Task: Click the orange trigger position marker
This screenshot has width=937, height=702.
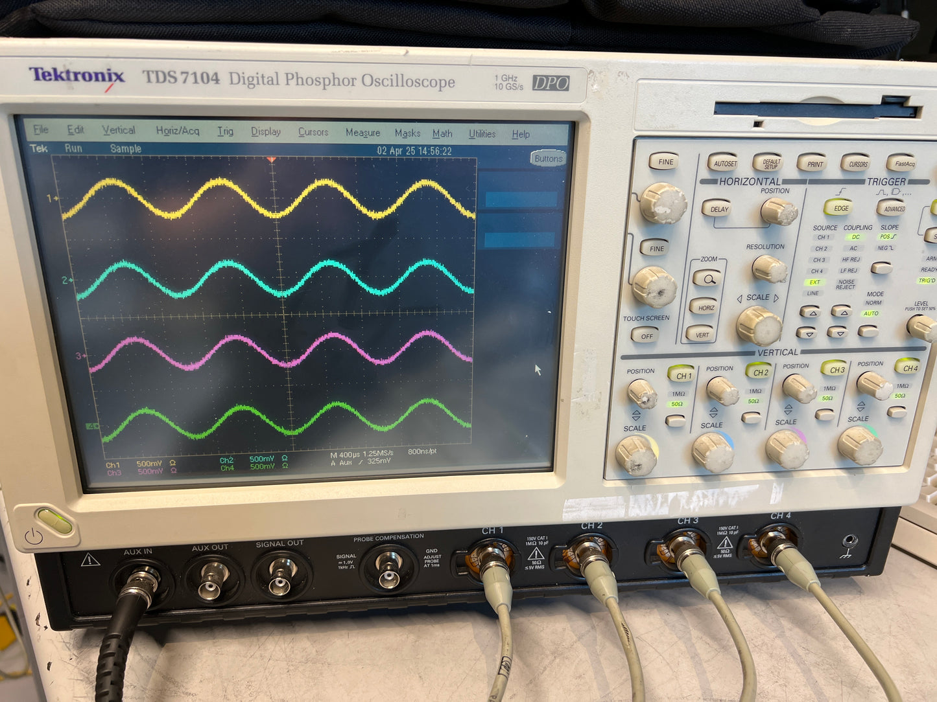Action: click(x=272, y=159)
